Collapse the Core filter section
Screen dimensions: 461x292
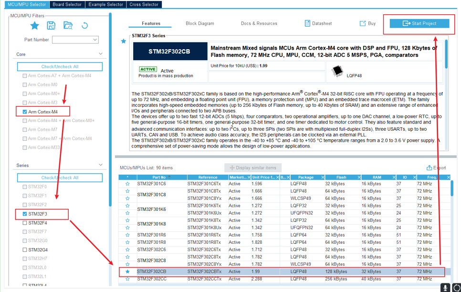click(x=101, y=54)
